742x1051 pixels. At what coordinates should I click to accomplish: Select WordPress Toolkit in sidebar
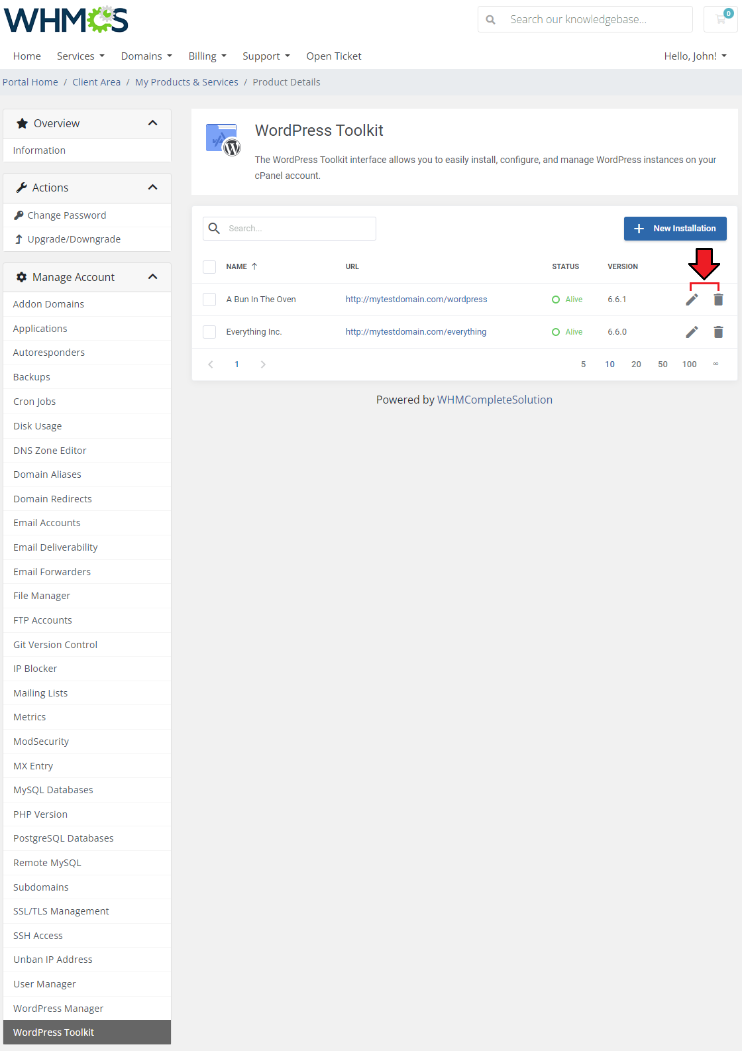click(87, 1032)
